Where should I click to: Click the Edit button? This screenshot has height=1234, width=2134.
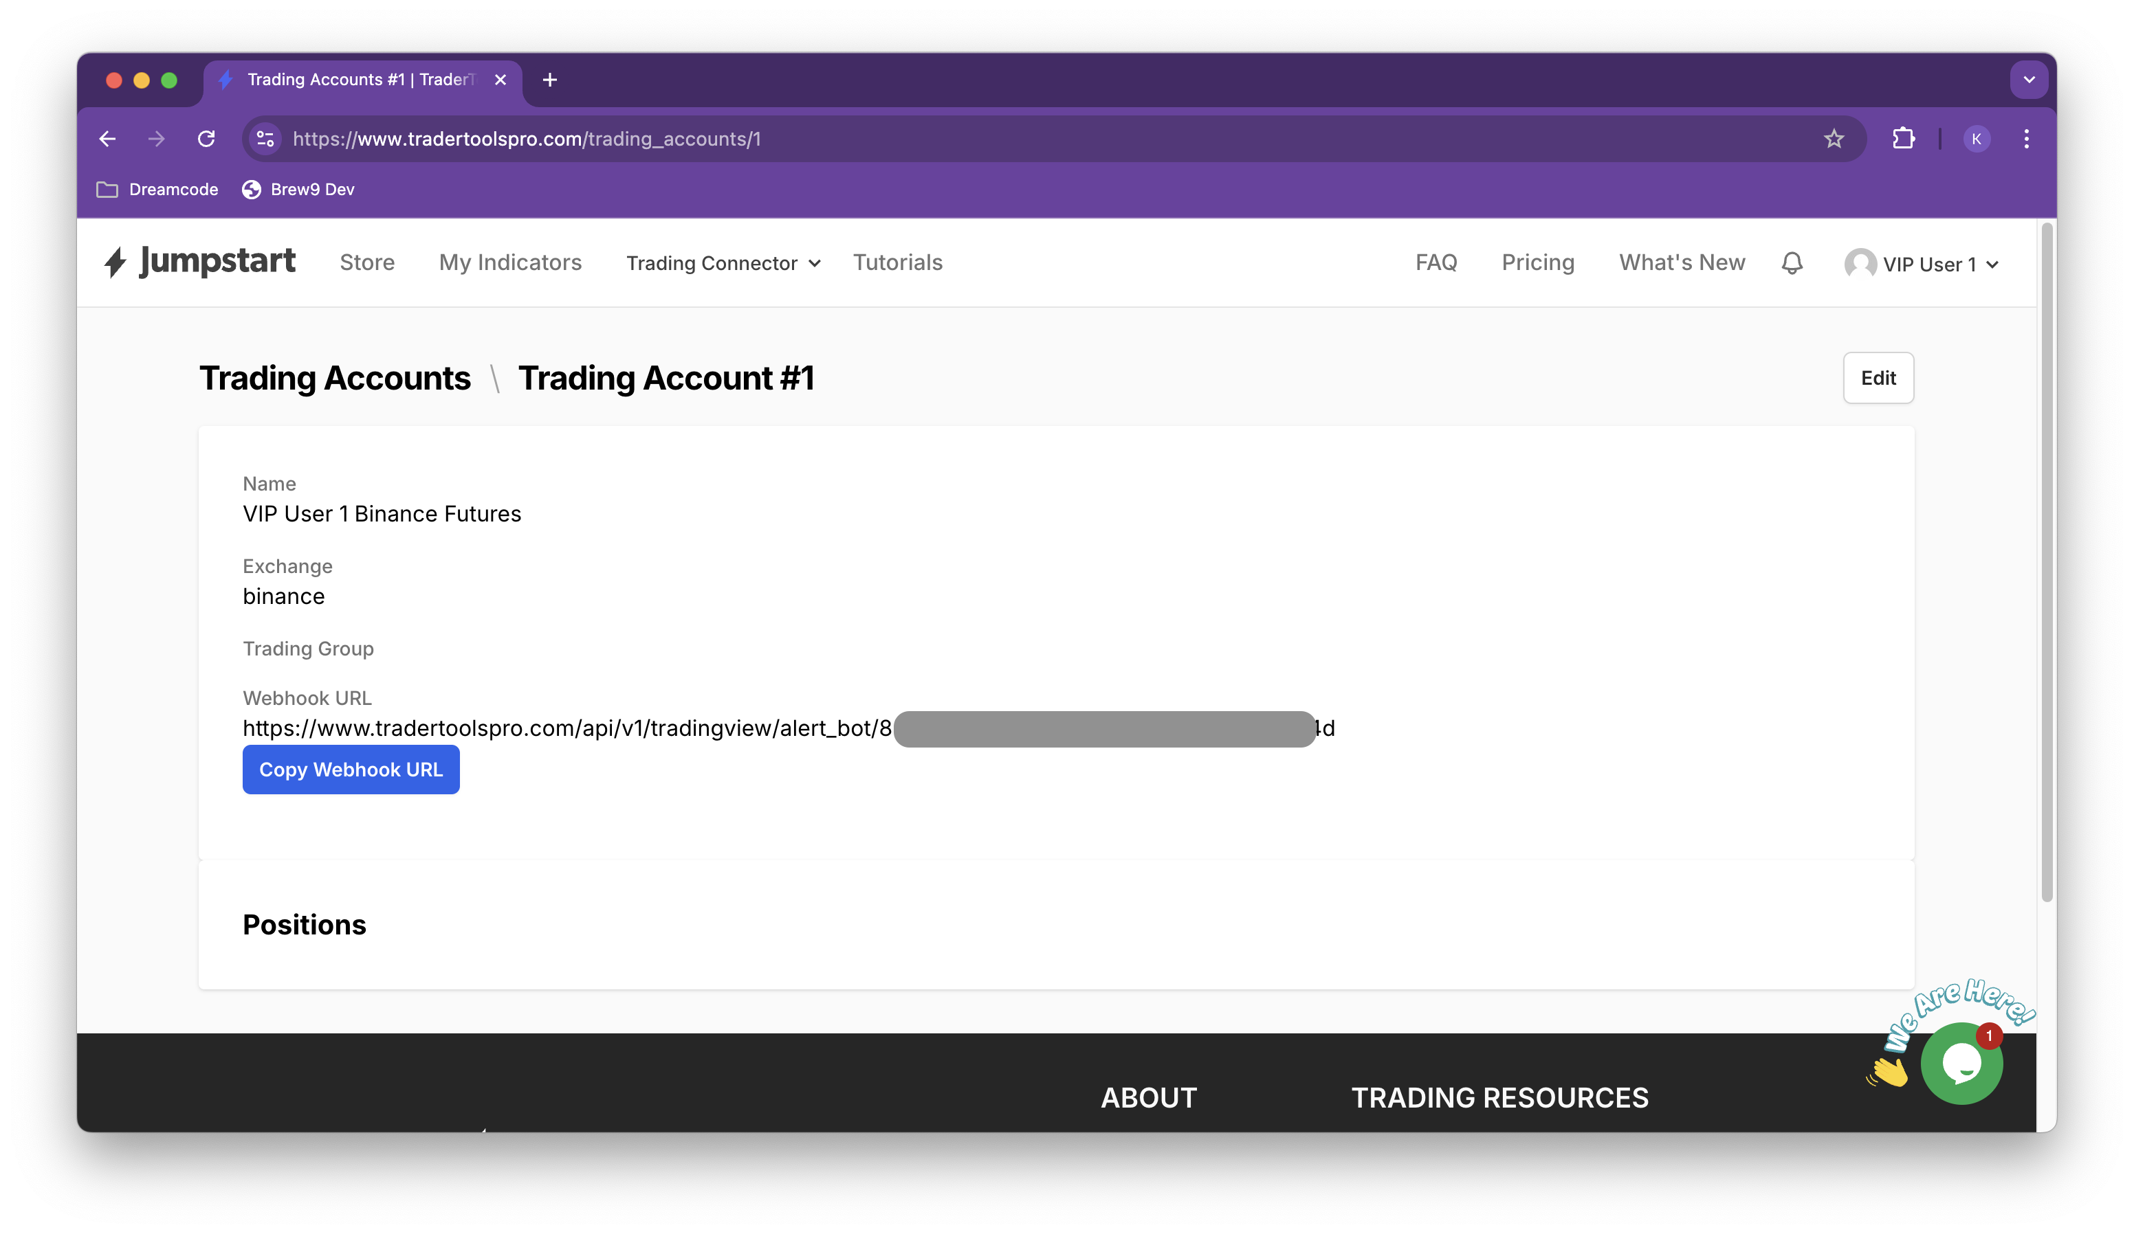coord(1878,377)
